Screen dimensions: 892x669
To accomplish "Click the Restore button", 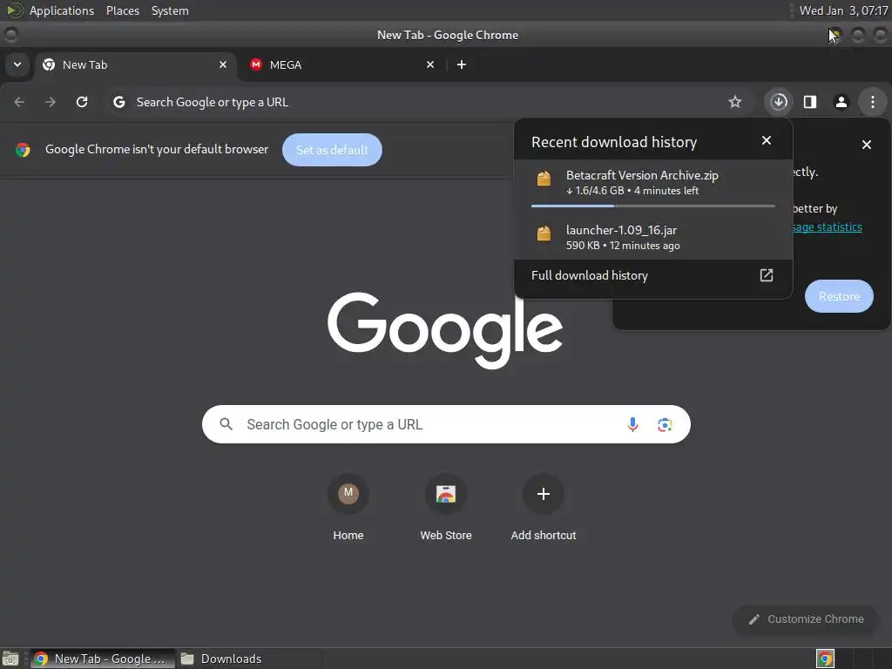I will pos(839,296).
